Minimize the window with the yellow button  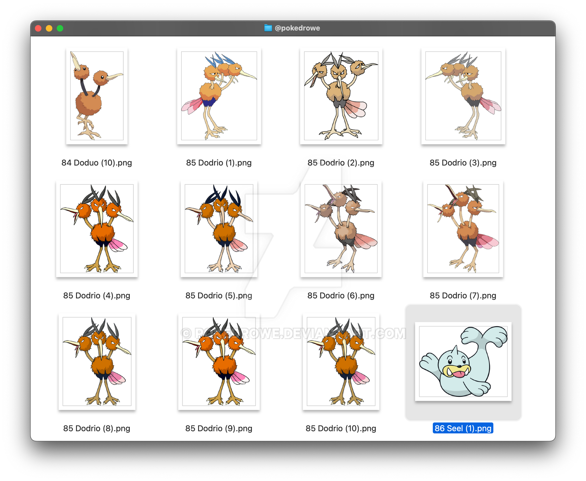click(x=49, y=28)
